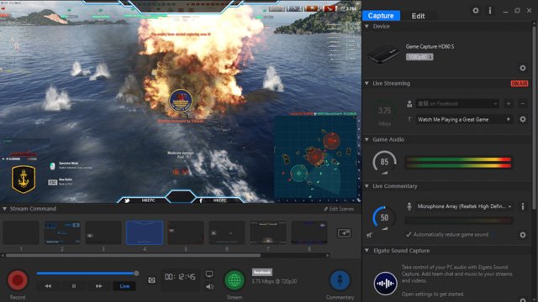
Task: Jump to Live playback
Action: (x=124, y=286)
